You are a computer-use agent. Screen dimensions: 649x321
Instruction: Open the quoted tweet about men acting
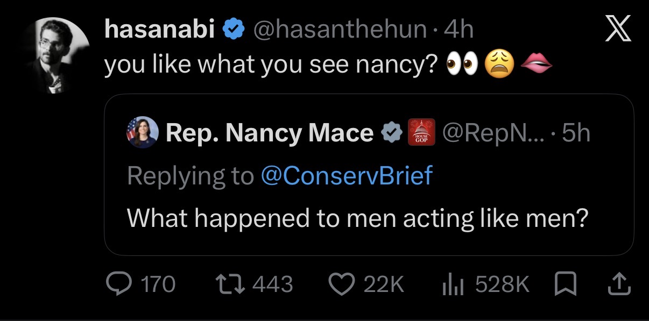pyautogui.click(x=369, y=174)
